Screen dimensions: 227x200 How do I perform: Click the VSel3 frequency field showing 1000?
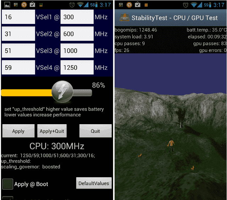(77, 51)
